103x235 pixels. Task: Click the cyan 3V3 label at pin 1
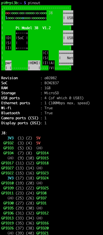point(11,138)
